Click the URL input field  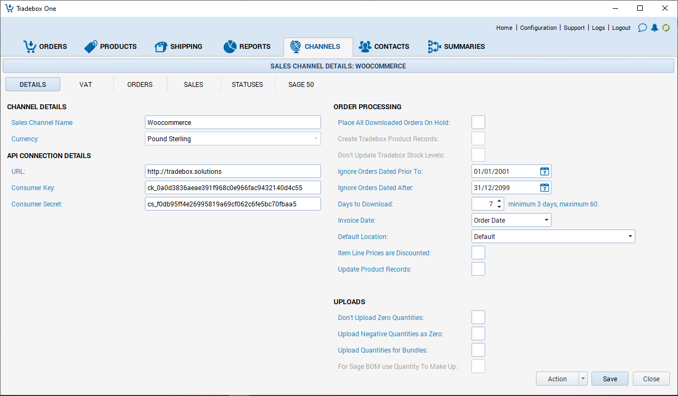pyautogui.click(x=233, y=171)
